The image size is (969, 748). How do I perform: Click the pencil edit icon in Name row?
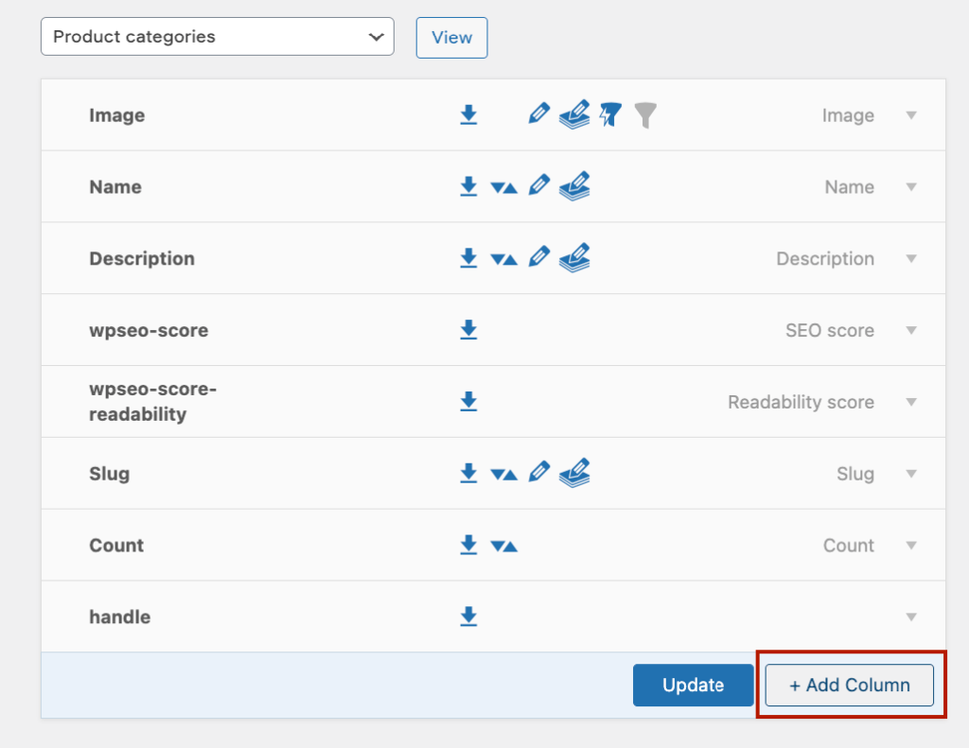538,185
